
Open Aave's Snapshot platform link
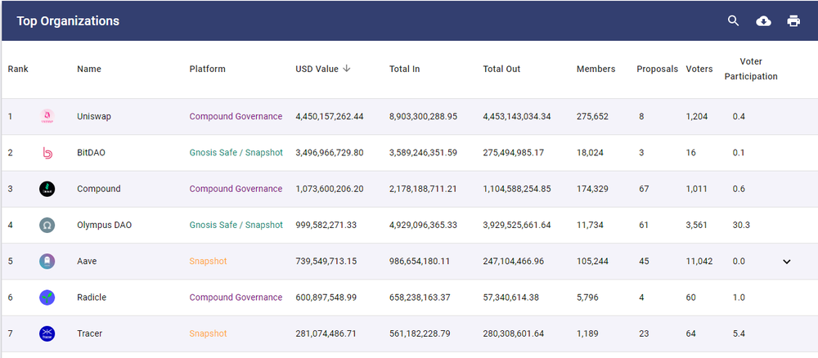click(208, 261)
